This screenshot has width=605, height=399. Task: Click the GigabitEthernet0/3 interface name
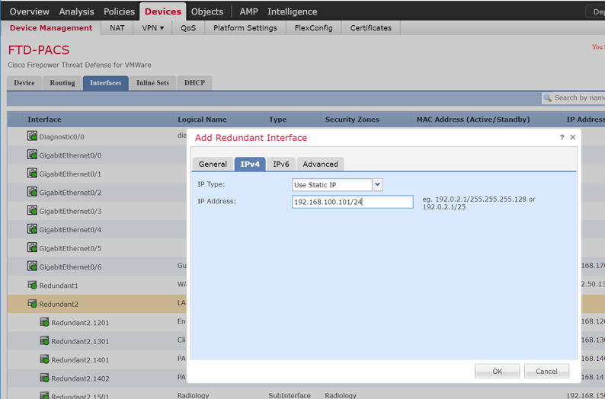[x=70, y=211]
